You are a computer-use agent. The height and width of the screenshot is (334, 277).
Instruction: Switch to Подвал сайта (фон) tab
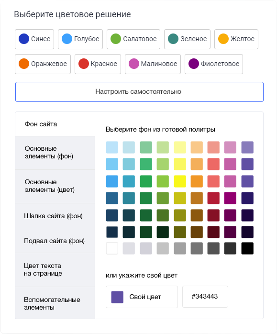tap(55, 241)
